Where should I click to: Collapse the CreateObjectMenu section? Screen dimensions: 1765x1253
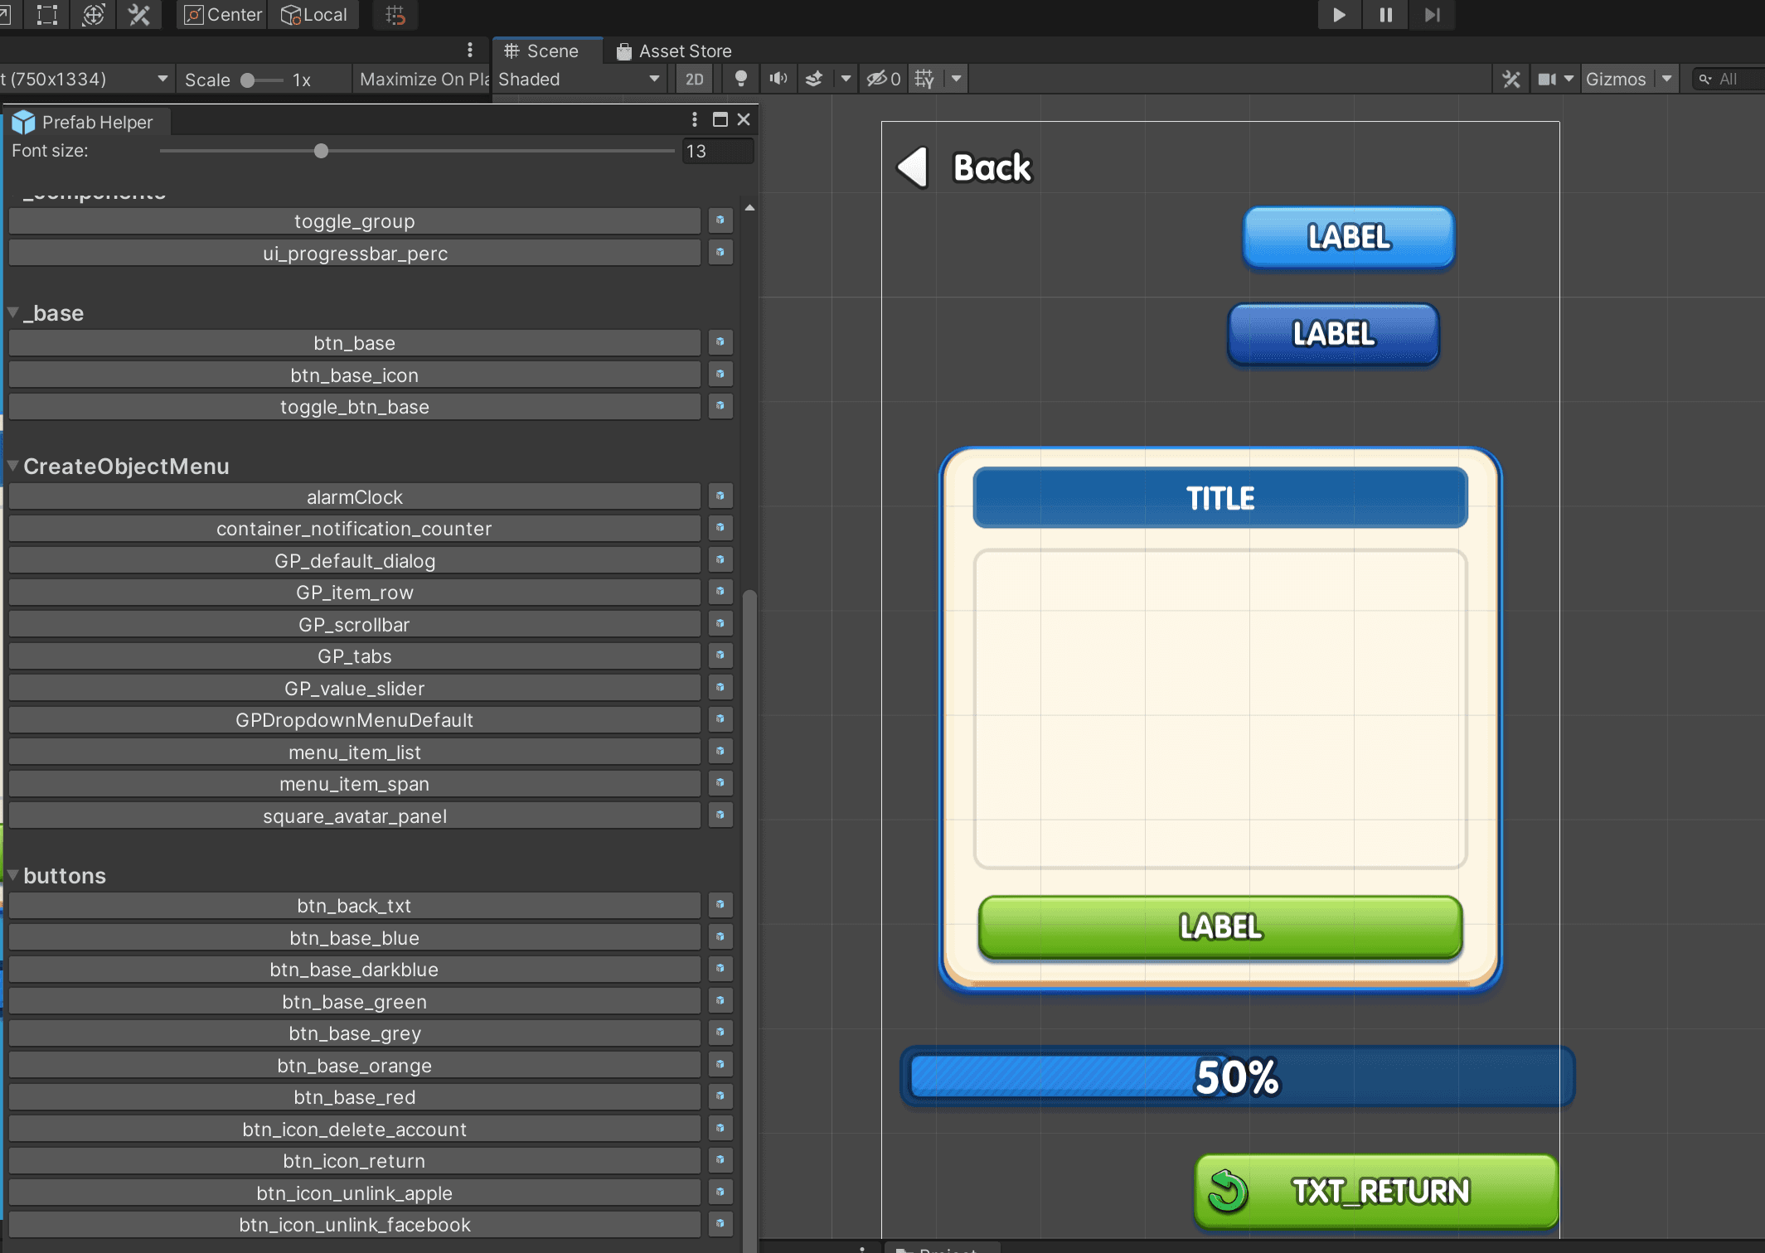click(x=13, y=466)
